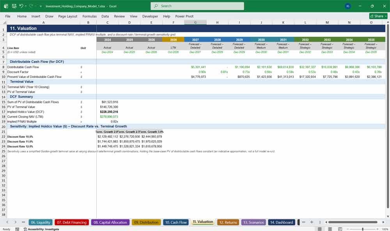Add a new sheet with plus icon
This screenshot has height=231, width=390.
click(x=312, y=222)
